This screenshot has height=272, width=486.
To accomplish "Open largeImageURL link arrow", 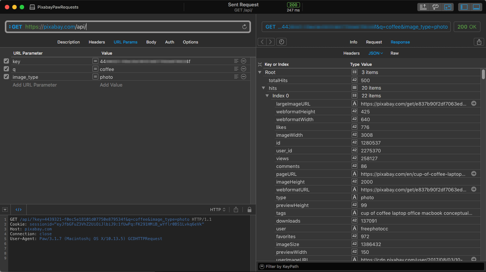I will [x=474, y=104].
